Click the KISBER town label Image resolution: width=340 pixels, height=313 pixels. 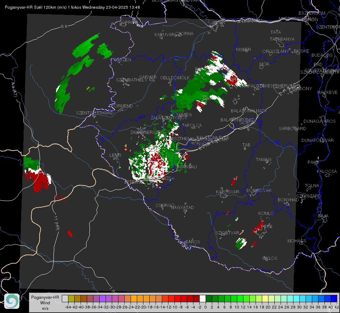pos(243,50)
